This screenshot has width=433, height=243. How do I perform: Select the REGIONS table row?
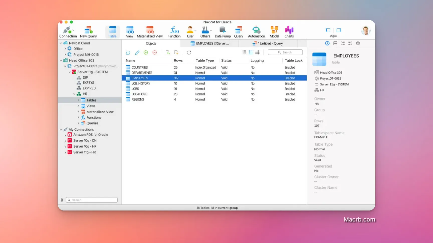tap(214, 99)
